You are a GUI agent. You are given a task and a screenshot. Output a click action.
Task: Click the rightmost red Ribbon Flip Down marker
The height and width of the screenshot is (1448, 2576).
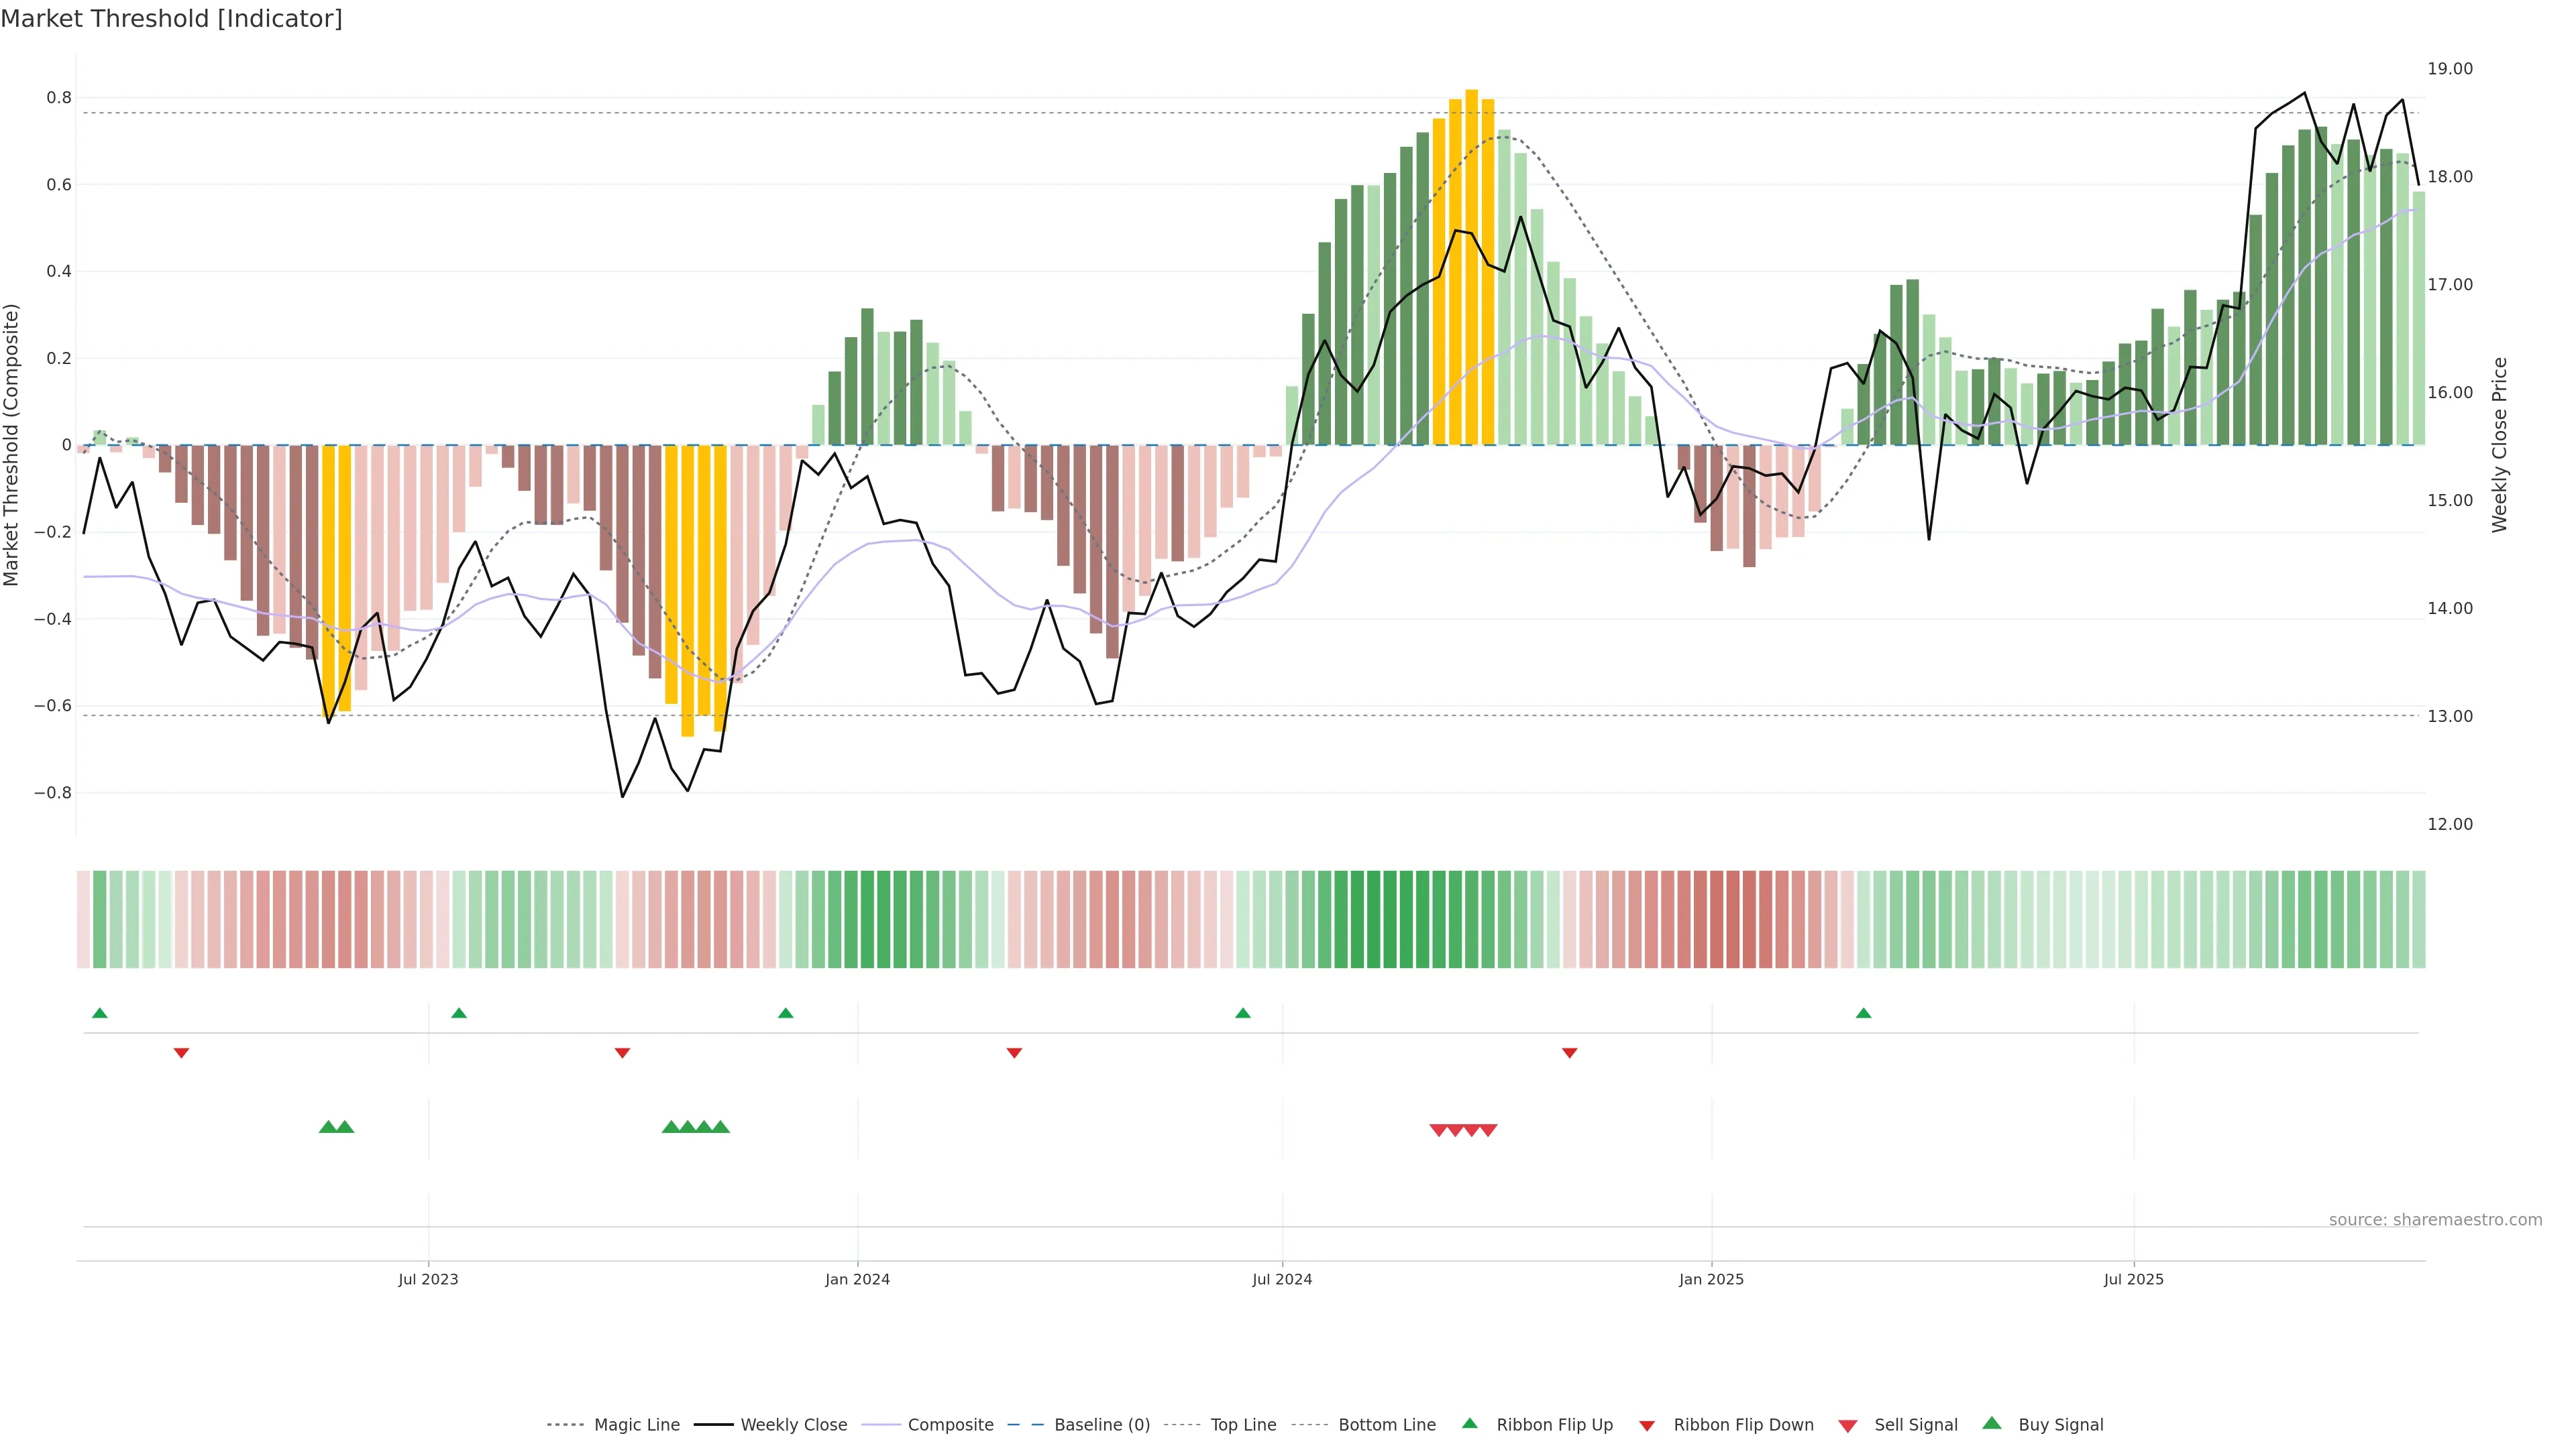pyautogui.click(x=1569, y=1052)
